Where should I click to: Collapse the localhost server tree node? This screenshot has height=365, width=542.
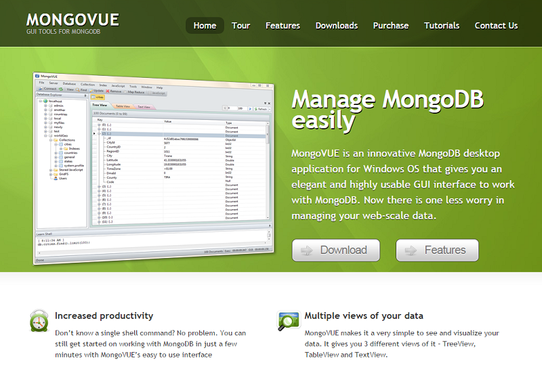coord(40,101)
